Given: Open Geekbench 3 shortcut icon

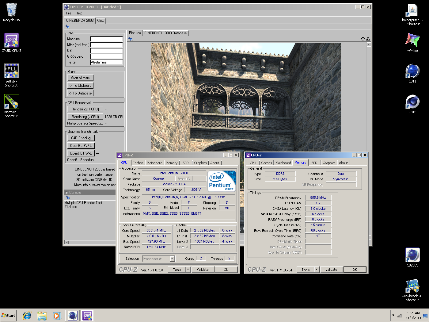Looking at the screenshot, I should pyautogui.click(x=412, y=290).
